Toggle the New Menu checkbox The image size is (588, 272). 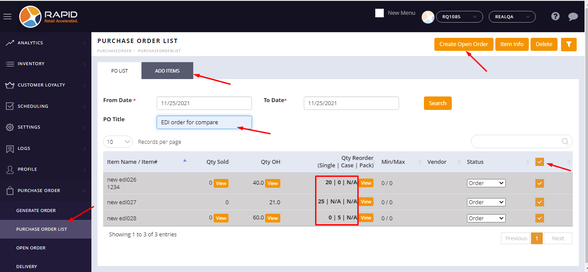pos(380,13)
